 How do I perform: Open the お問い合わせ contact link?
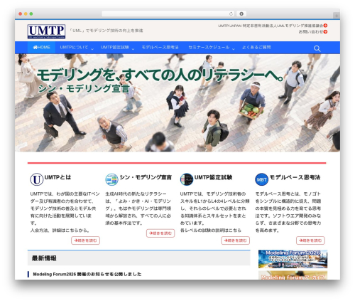point(311,32)
